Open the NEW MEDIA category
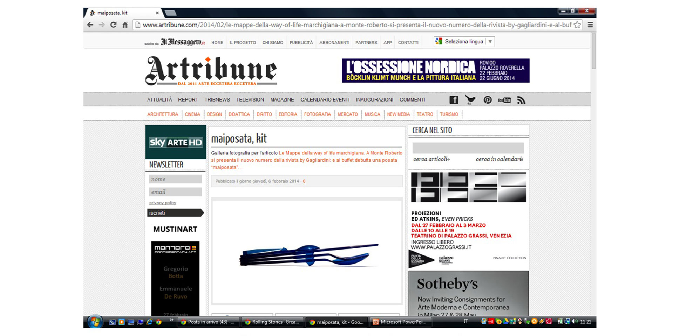Screen dimensions: 673x336 click(x=398, y=114)
